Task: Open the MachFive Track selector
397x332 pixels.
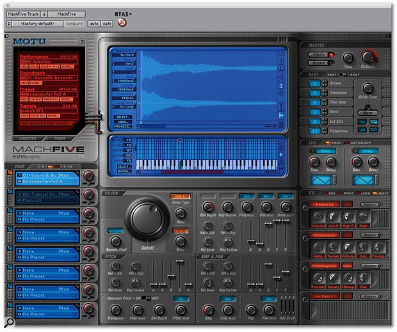Action: (23, 14)
